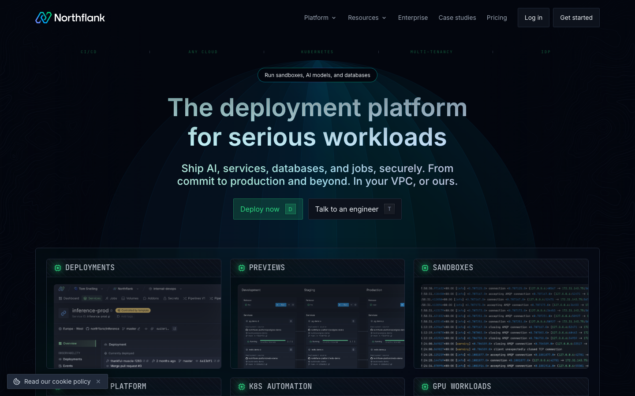Click the K8S Automation chip icon
The width and height of the screenshot is (635, 396).
point(242,387)
